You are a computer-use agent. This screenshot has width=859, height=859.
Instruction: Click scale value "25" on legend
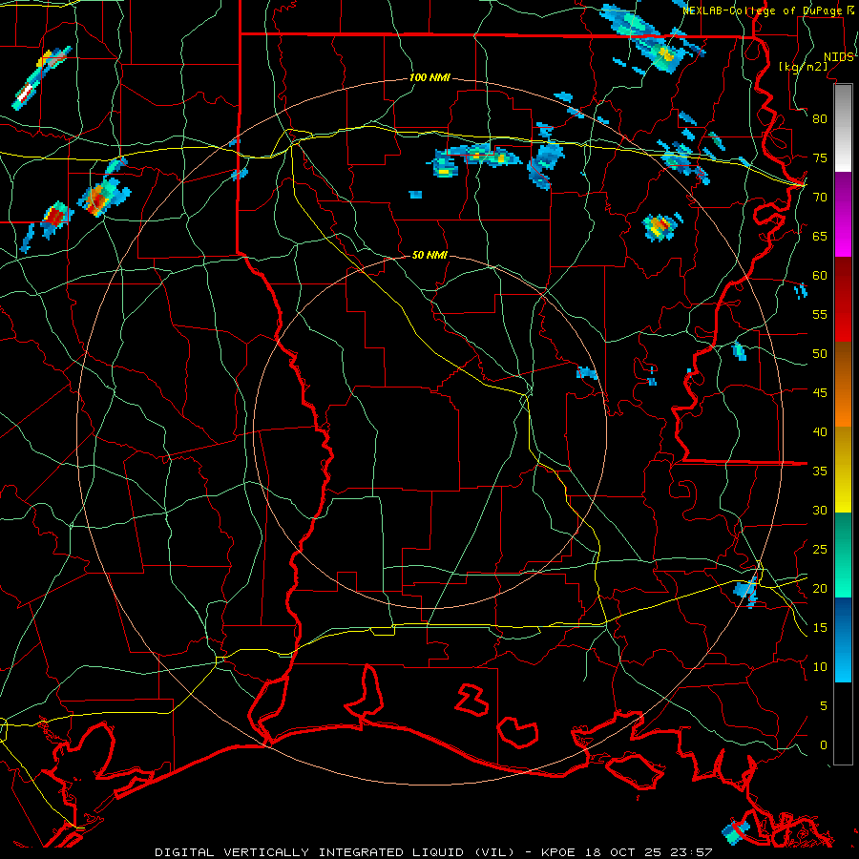(820, 550)
